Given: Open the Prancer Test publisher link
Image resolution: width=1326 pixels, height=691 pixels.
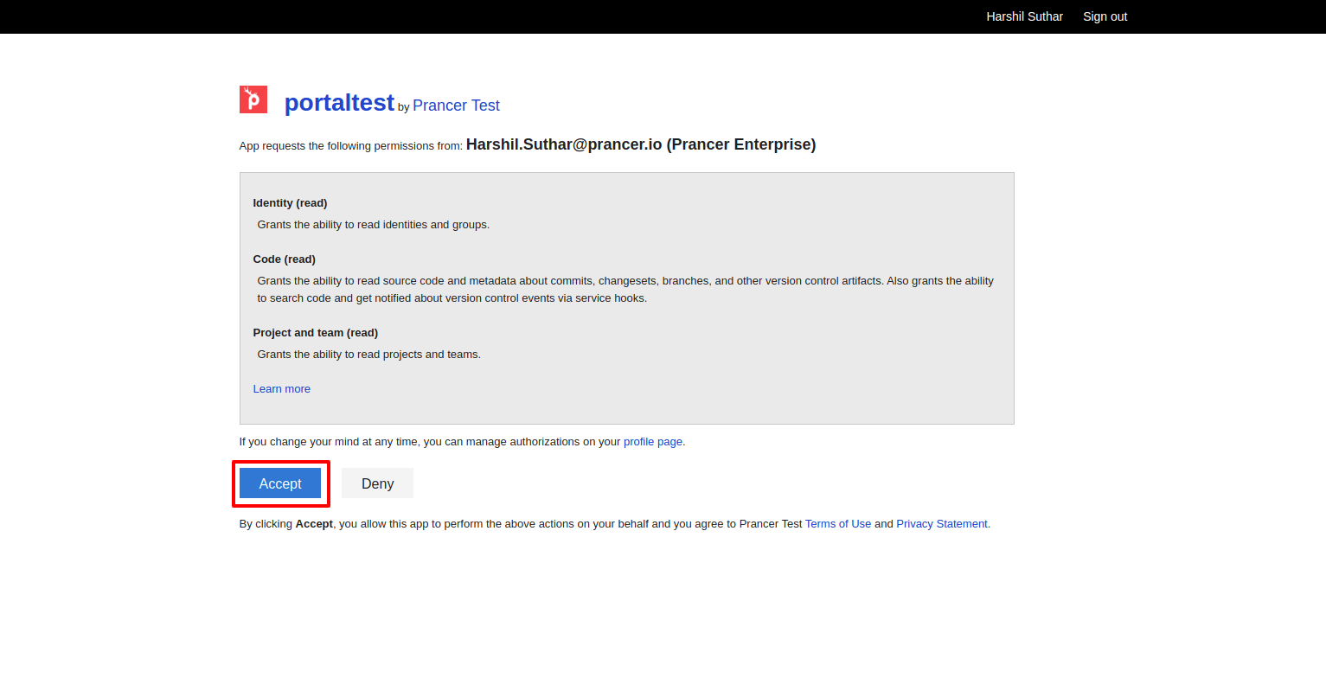Looking at the screenshot, I should (456, 106).
